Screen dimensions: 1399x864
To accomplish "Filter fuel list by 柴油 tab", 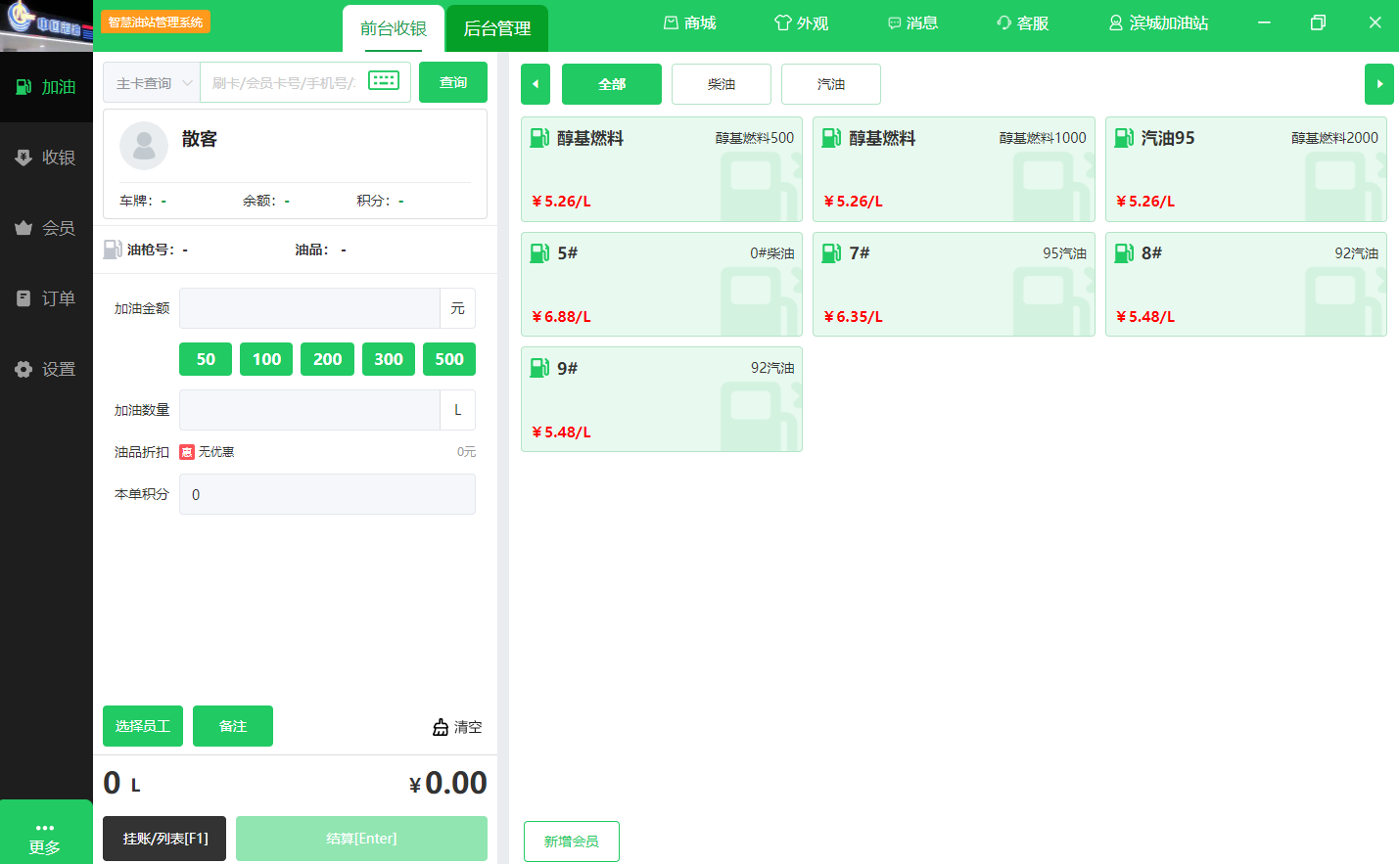I will coord(722,84).
